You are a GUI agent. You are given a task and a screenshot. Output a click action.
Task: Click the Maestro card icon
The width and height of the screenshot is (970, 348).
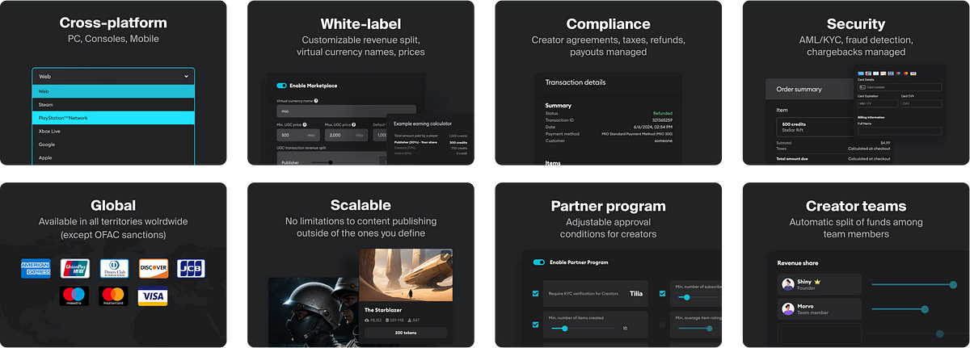tap(74, 296)
